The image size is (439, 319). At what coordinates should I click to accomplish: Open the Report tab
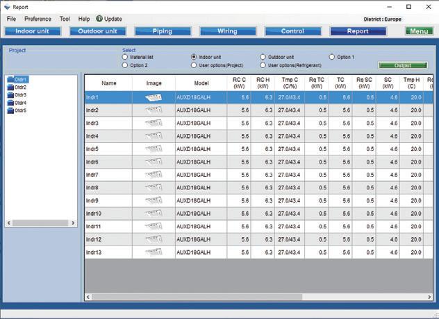pos(358,31)
